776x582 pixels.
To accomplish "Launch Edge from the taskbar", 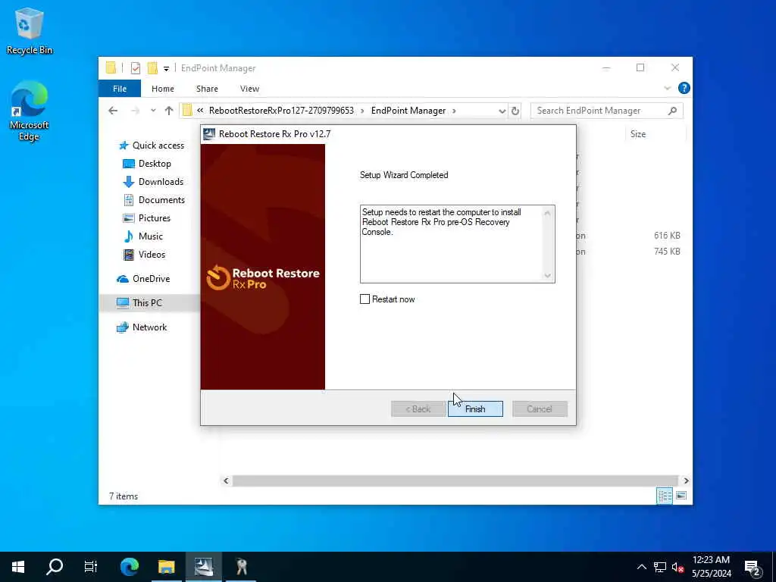I will pos(130,567).
